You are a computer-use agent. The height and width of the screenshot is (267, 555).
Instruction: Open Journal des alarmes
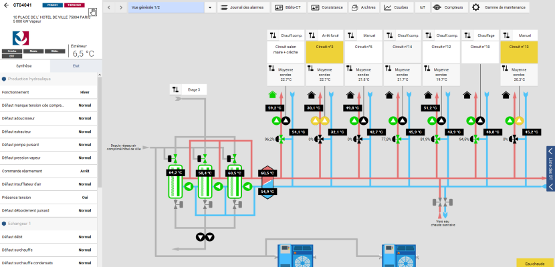coord(243,7)
